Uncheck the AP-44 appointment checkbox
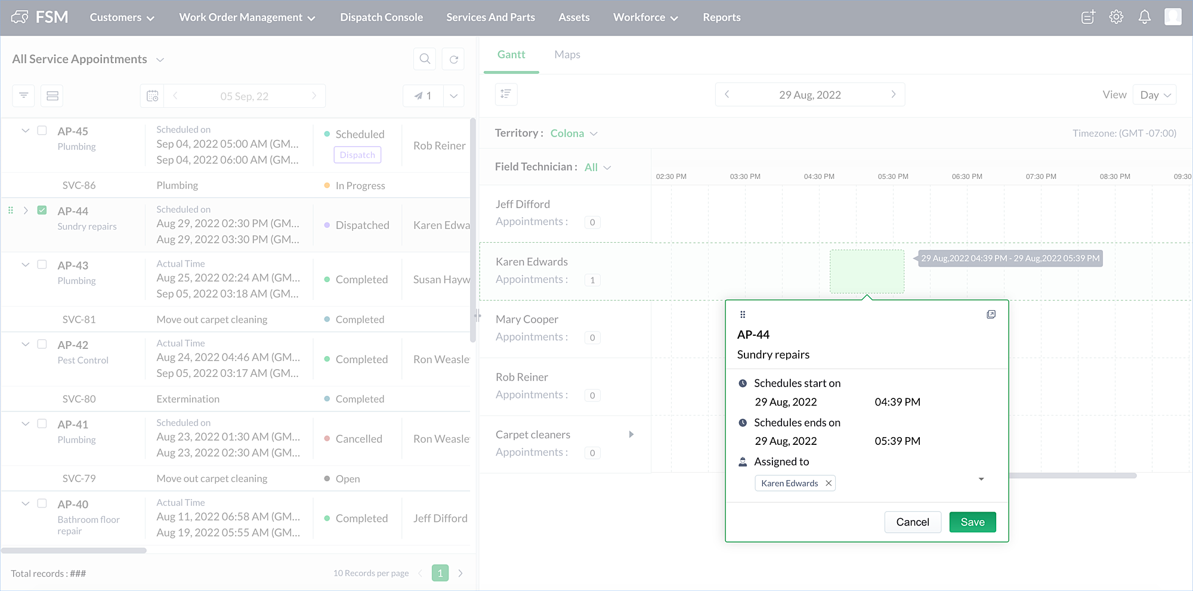The image size is (1193, 591). click(42, 210)
